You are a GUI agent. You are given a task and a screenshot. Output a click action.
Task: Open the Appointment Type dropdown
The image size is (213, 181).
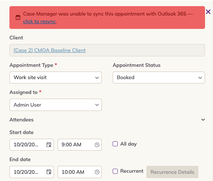[55, 77]
